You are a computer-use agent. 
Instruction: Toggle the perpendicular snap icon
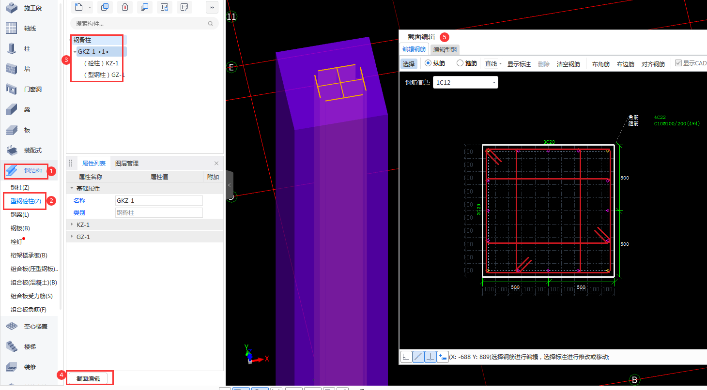tap(430, 357)
